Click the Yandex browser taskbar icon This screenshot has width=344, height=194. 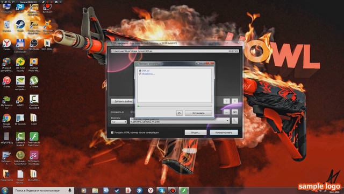click(150, 190)
